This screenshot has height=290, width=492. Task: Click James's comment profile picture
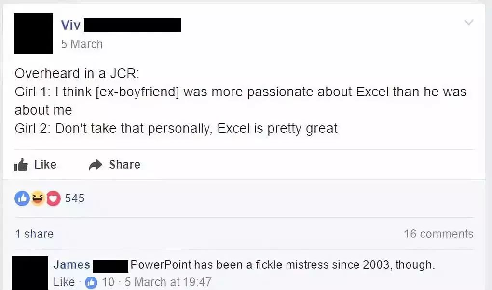coord(29,273)
